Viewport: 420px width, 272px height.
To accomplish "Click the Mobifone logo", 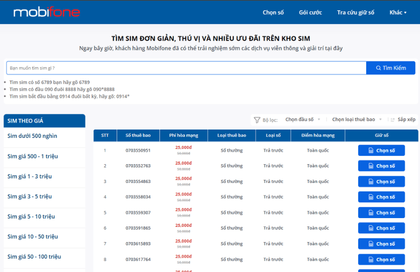I will [47, 12].
